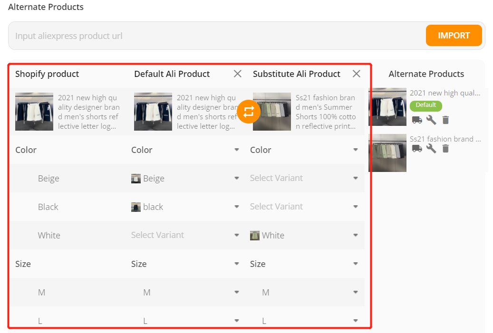Click wrench icon for Ss21 fashion brand
The width and height of the screenshot is (493, 333).
[x=431, y=148]
